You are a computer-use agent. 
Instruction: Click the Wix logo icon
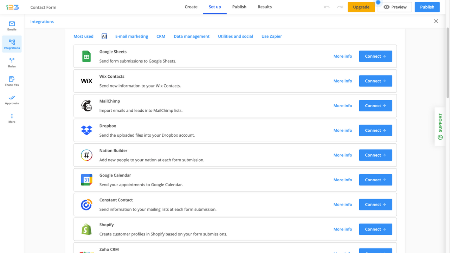(x=86, y=81)
